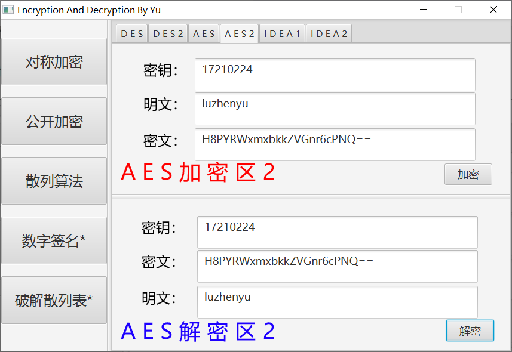Click the 加密 encrypt button
Viewport: 512px width, 352px height.
468,174
